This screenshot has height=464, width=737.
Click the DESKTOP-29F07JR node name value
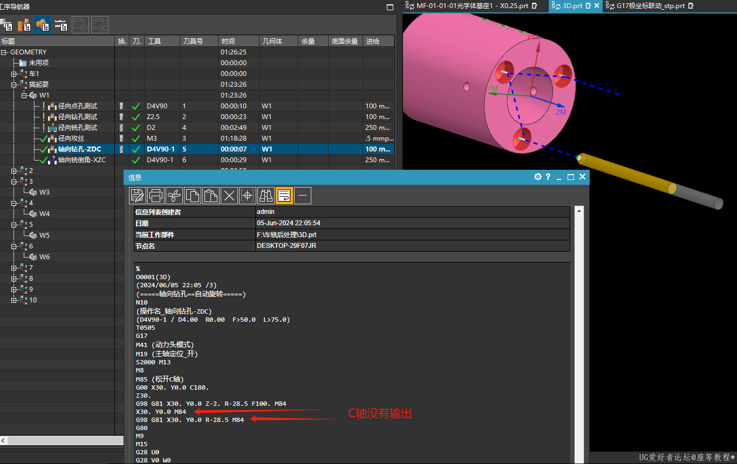(x=286, y=246)
